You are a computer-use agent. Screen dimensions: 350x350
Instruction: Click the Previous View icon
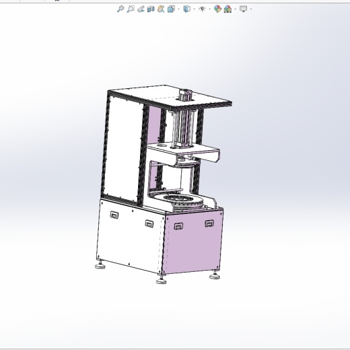point(141,9)
